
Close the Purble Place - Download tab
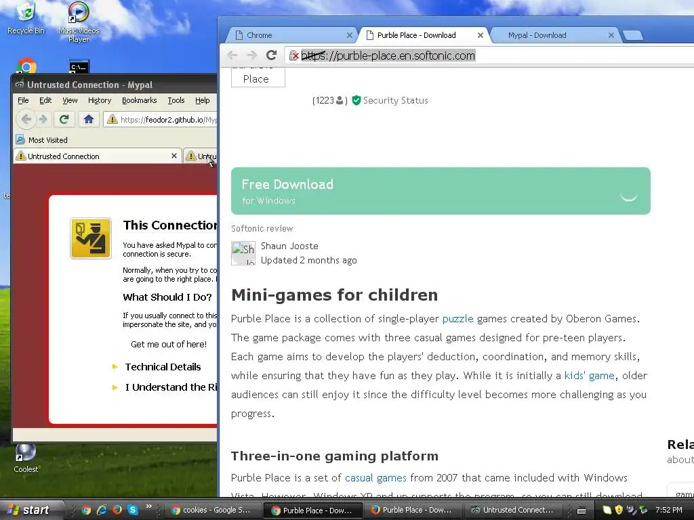481,35
